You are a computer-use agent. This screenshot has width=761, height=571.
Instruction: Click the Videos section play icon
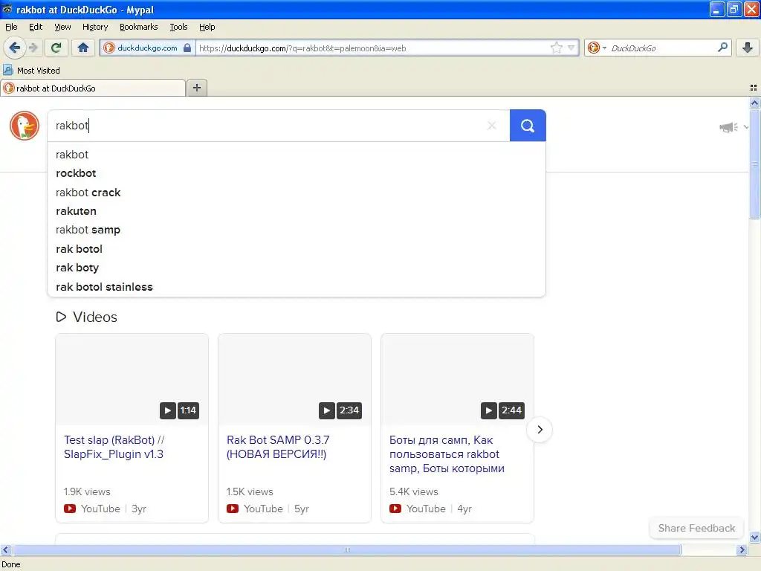click(61, 317)
